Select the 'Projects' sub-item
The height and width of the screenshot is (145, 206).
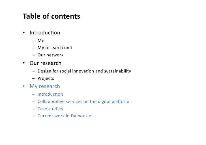(x=46, y=78)
